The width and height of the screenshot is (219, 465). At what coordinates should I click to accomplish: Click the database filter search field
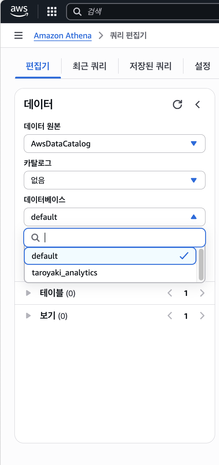121,238
